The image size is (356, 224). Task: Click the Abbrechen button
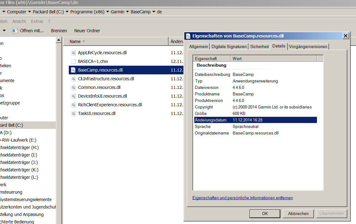298,213
